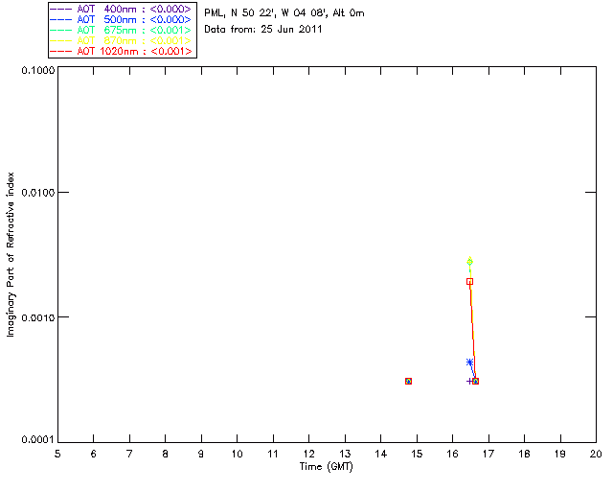Click the 'Time (GMT)' axis label
613x491 pixels.
tap(326, 467)
